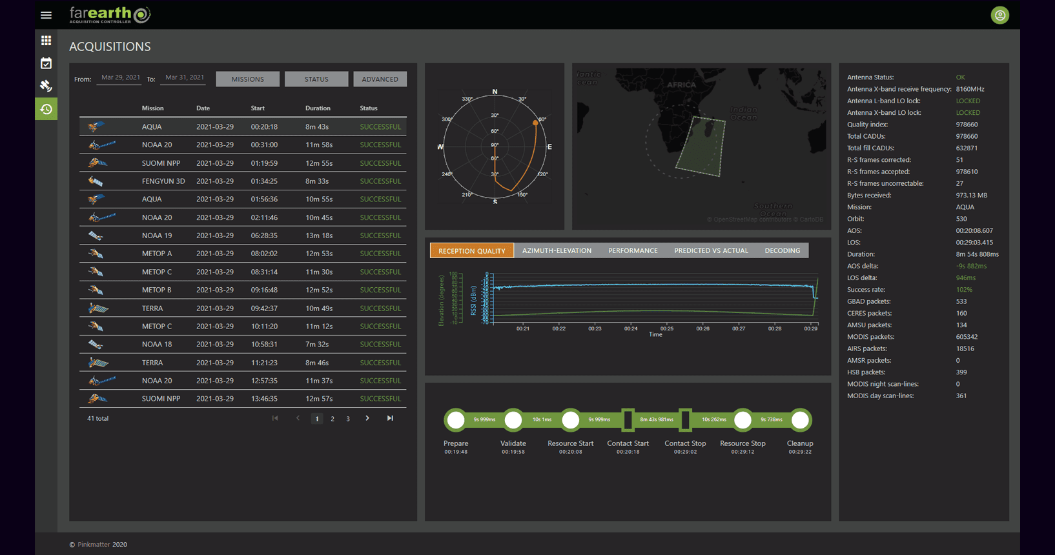Click the Pinkmatter footer link
This screenshot has width=1055, height=555.
point(94,545)
